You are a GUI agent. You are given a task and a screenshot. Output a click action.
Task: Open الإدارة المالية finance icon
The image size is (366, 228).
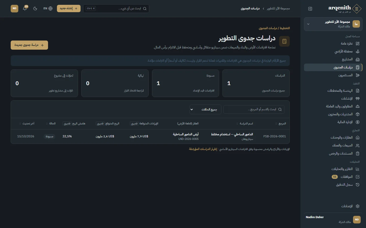[x=358, y=122]
